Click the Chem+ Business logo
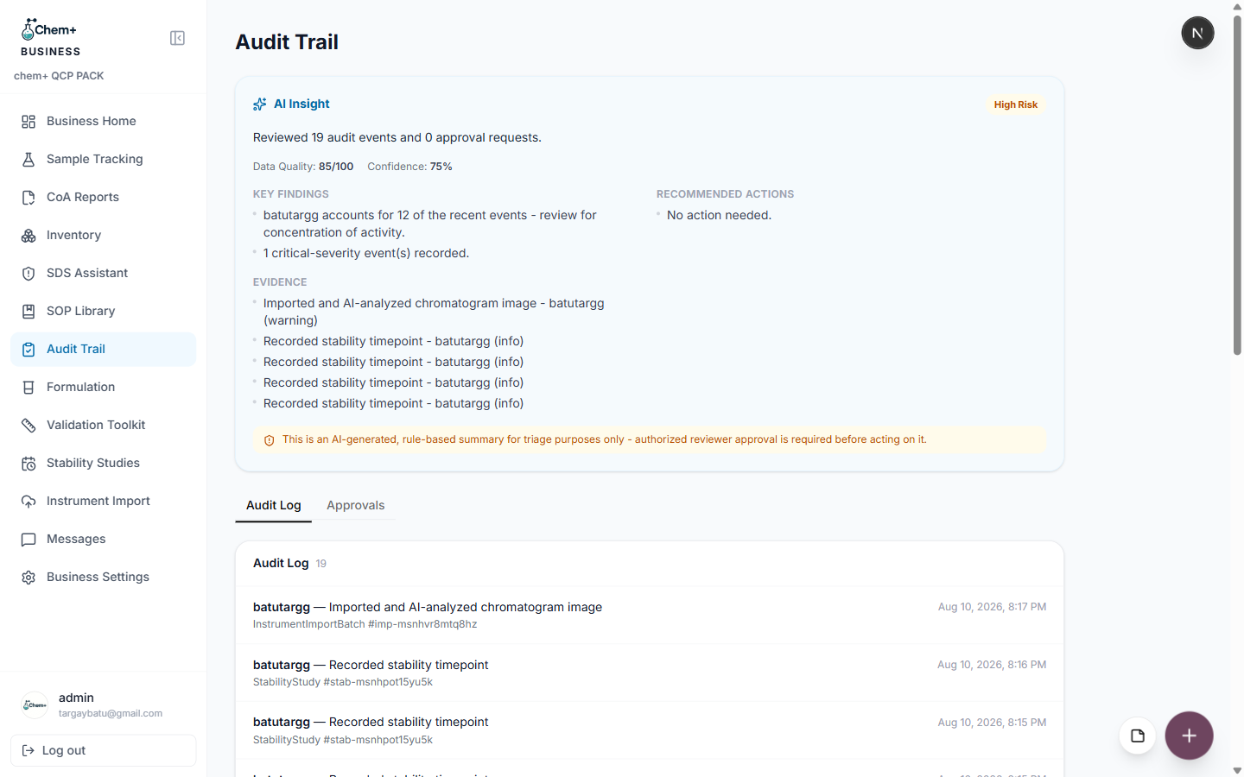 [x=50, y=38]
